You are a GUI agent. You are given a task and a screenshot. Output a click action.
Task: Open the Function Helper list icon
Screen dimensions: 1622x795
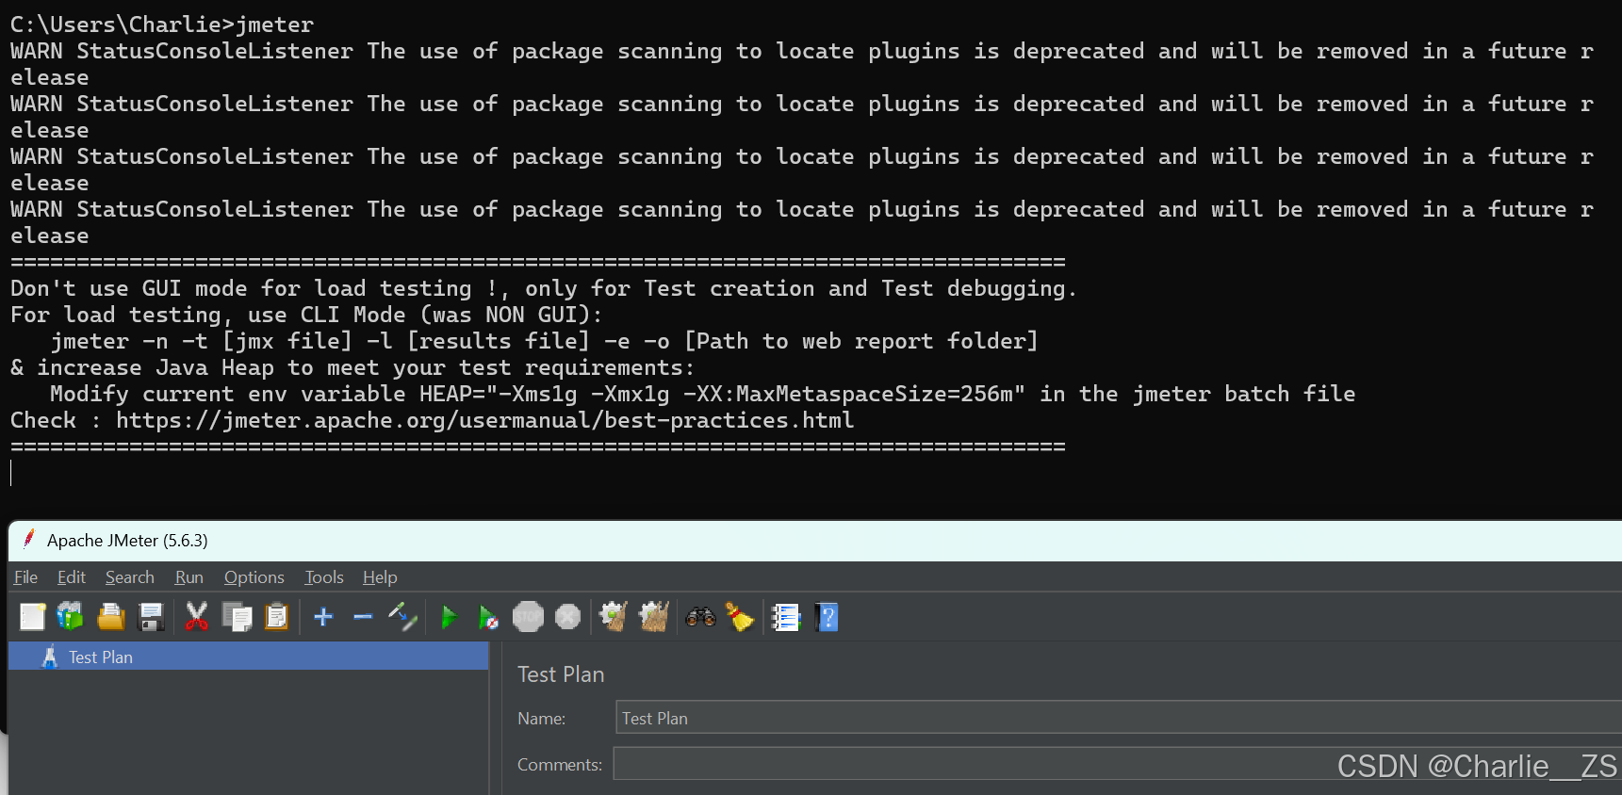(x=786, y=617)
